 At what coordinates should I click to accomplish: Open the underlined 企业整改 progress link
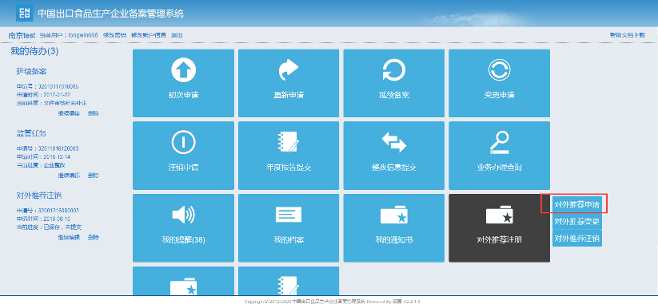pyautogui.click(x=54, y=165)
